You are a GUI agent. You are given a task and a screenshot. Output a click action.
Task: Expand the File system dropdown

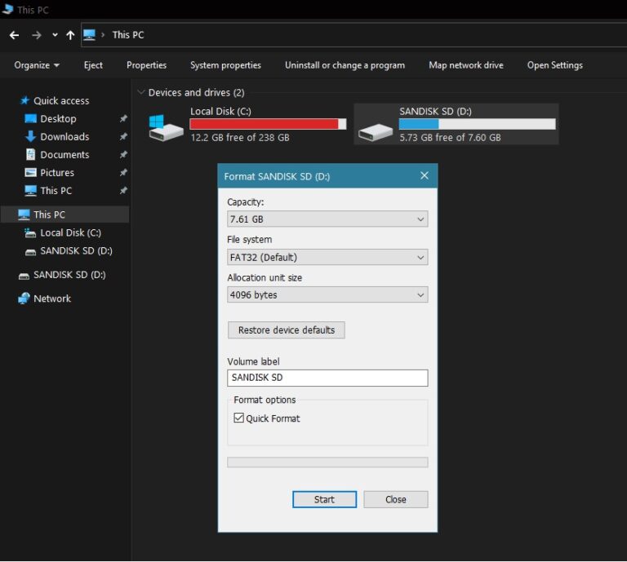(x=327, y=257)
